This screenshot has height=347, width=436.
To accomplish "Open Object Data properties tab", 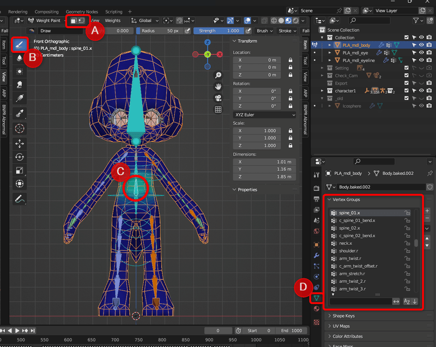I will pos(317,298).
